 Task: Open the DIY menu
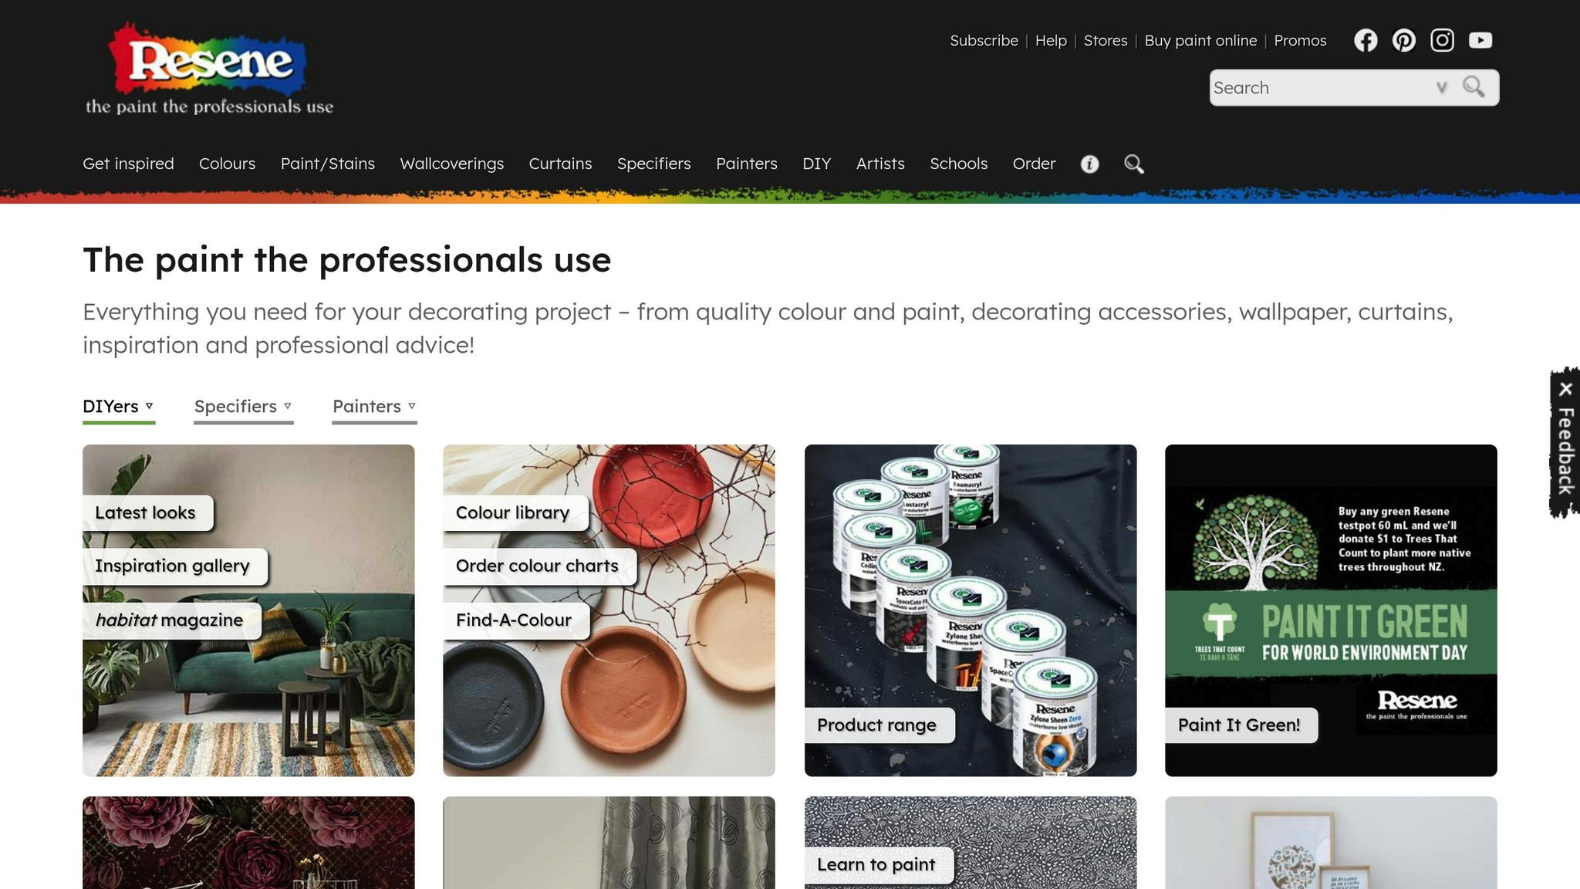[x=816, y=164]
